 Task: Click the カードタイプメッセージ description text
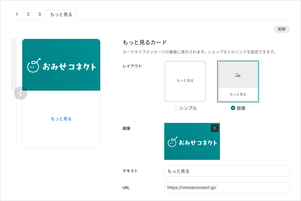point(199,52)
